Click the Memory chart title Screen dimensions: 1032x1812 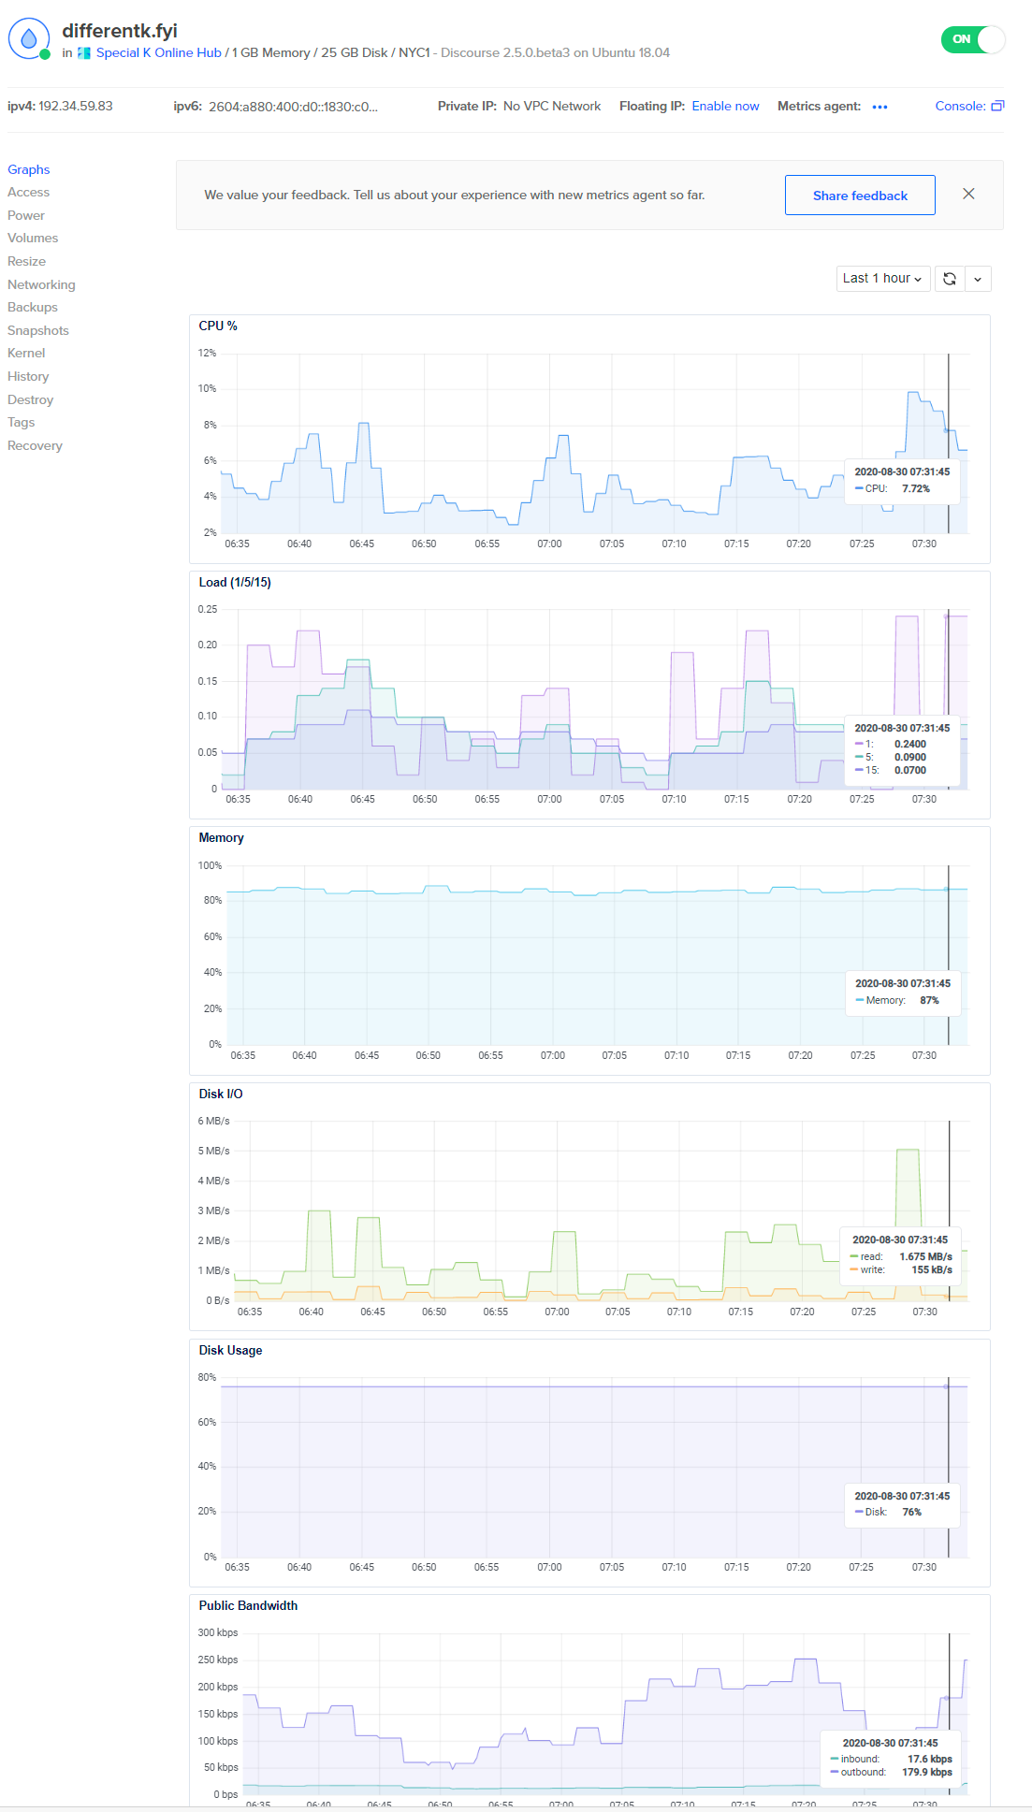tap(222, 838)
